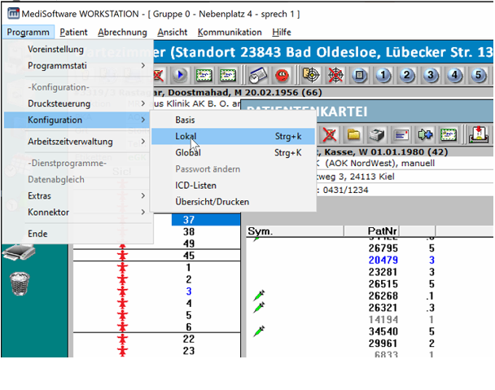Click the stamp icon in Patientenkartei toolbar
The image size is (495, 390).
tap(449, 135)
